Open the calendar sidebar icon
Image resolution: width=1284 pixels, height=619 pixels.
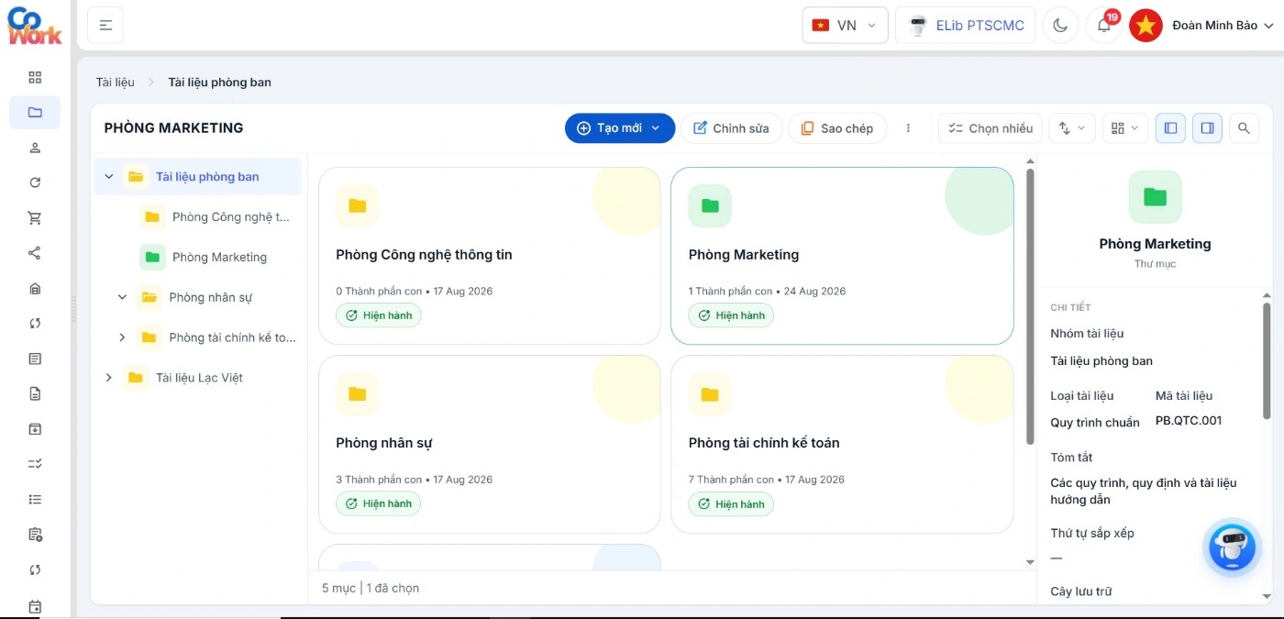pos(35,606)
